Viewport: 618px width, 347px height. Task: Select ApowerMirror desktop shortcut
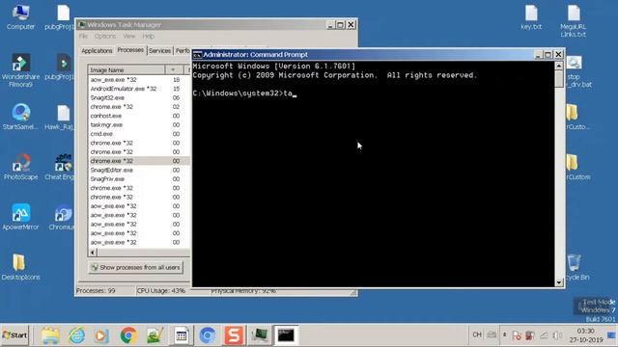[20, 217]
